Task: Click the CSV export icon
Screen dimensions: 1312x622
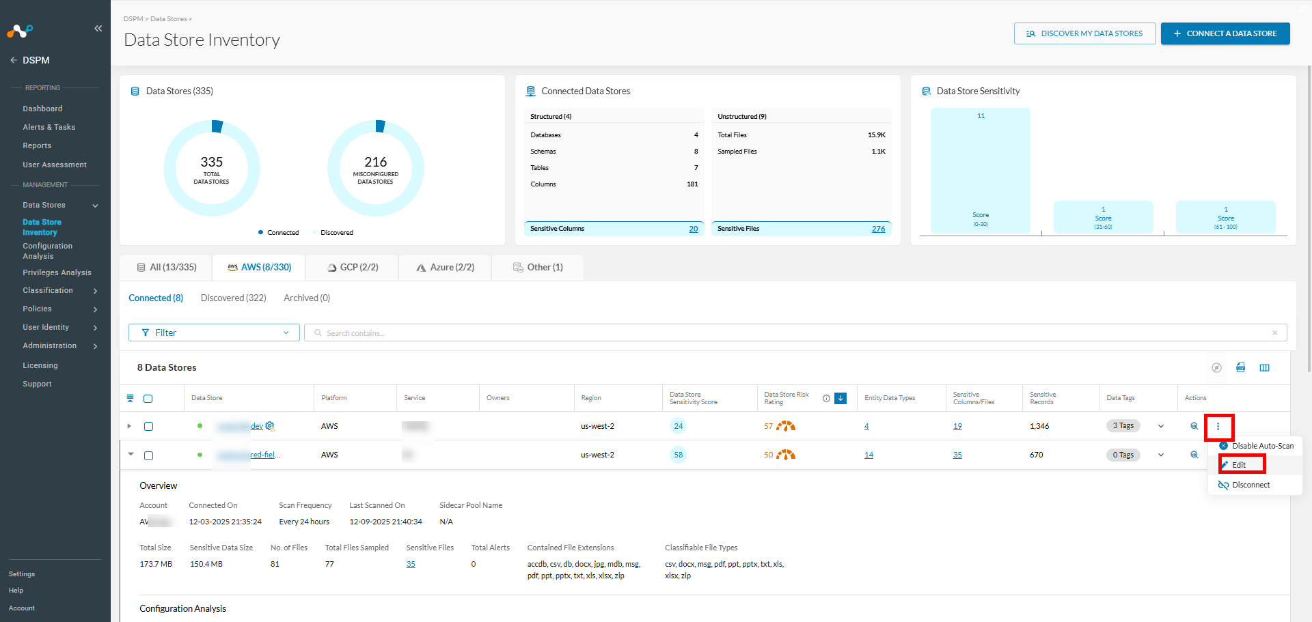Action: pyautogui.click(x=1240, y=367)
